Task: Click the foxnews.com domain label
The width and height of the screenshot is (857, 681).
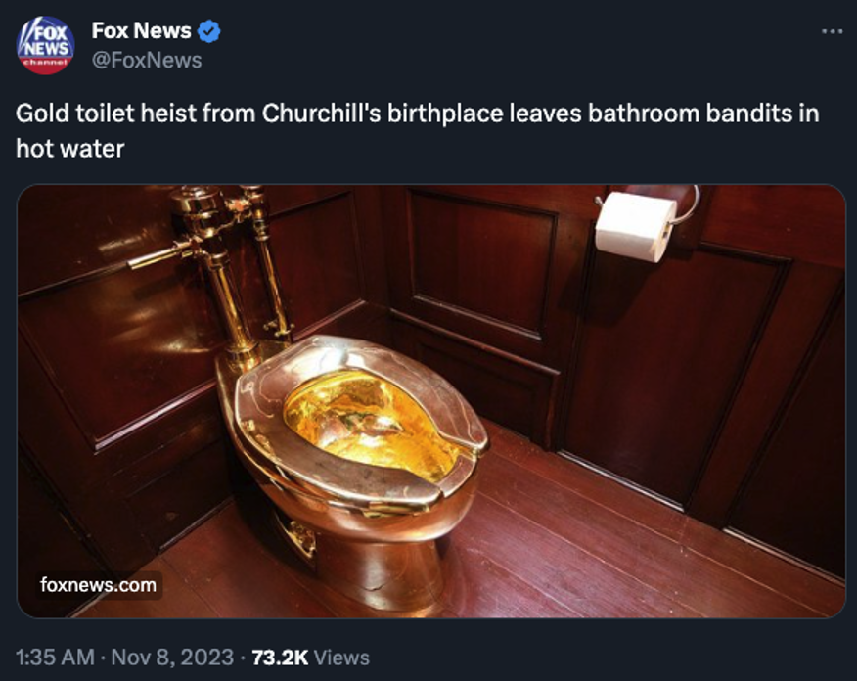Action: tap(99, 585)
